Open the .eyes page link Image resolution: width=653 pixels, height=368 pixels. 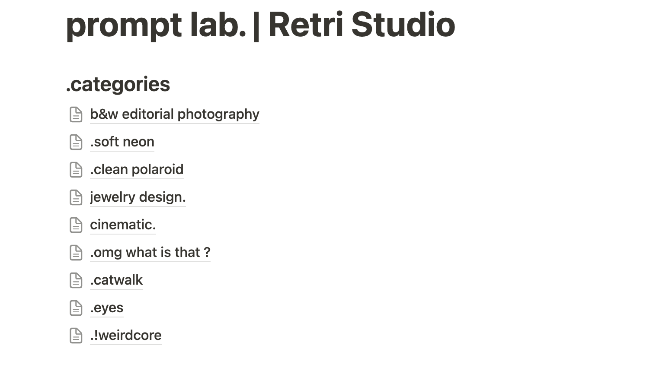tap(107, 308)
